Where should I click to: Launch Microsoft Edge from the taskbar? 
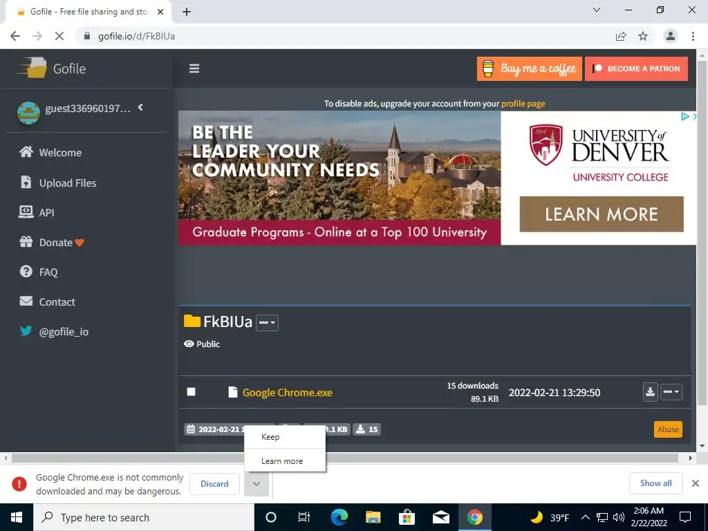point(339,517)
